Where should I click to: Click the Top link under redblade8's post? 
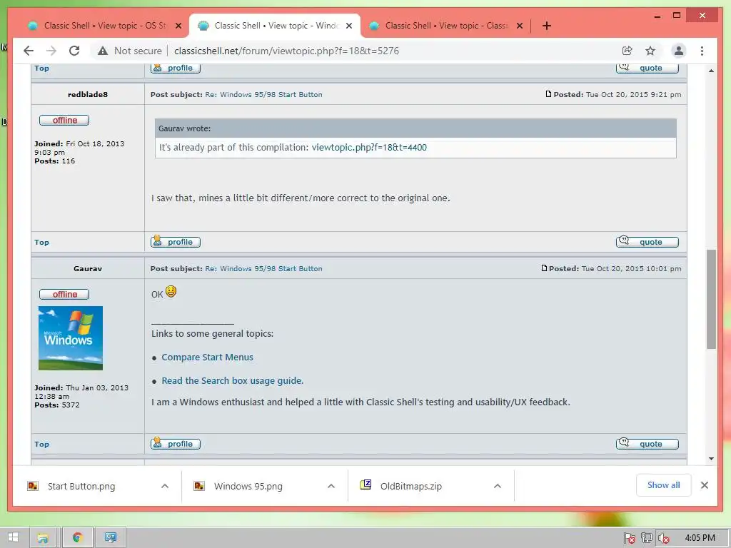click(41, 243)
